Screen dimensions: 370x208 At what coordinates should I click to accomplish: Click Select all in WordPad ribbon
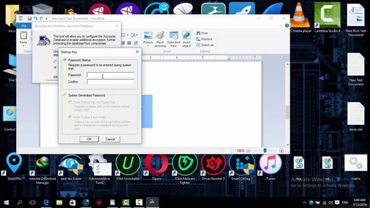coord(205,45)
